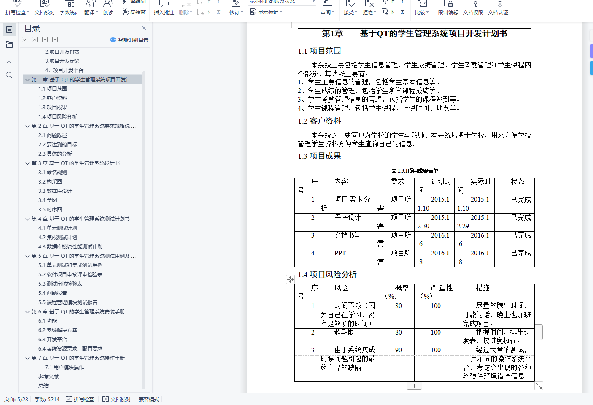The height and width of the screenshot is (405, 593).
Task: Go to 2.1 问题陈述 in outline
Action: (53, 135)
